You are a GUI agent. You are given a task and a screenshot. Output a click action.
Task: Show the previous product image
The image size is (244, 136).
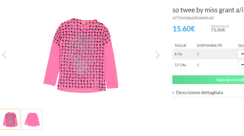(x=4, y=55)
